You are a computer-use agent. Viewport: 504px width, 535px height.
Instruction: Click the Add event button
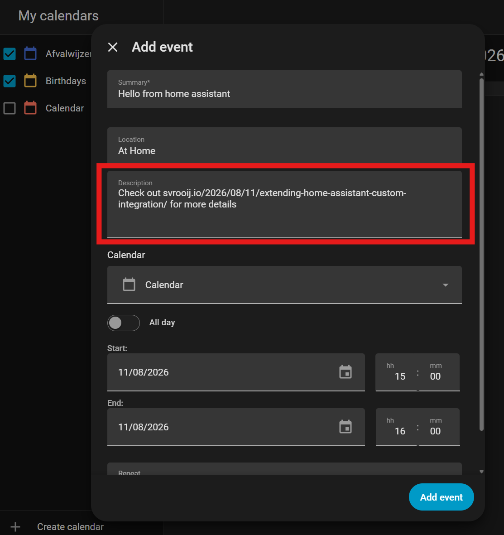click(x=441, y=497)
